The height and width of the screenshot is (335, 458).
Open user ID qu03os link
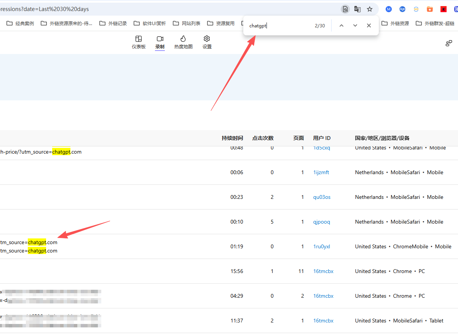[x=322, y=197]
